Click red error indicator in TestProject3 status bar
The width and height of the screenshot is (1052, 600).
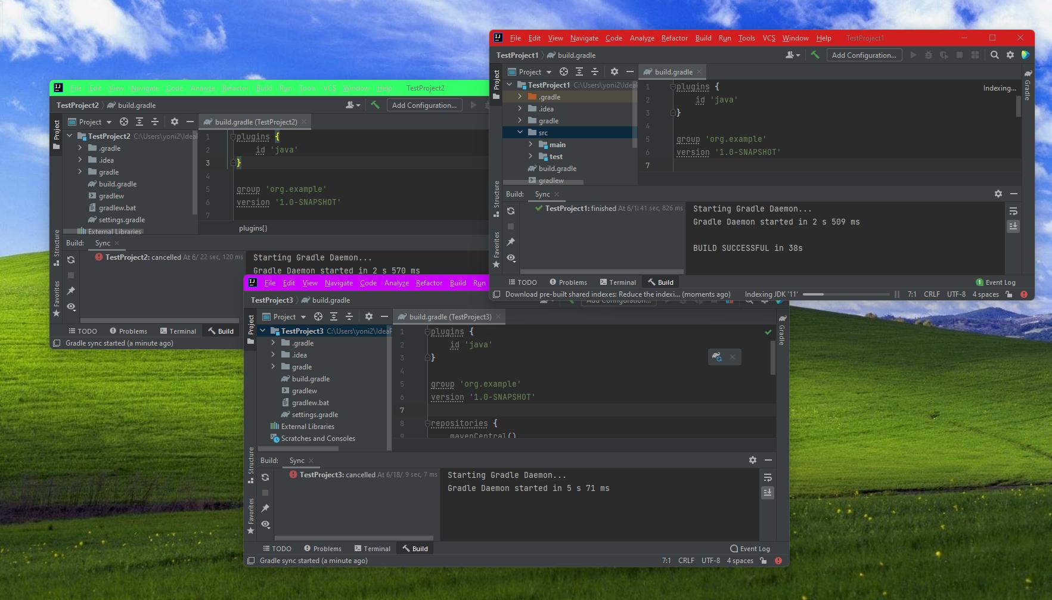click(778, 561)
